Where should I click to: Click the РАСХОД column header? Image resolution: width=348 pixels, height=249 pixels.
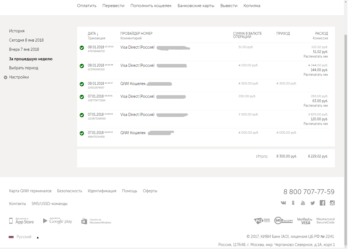click(x=321, y=34)
